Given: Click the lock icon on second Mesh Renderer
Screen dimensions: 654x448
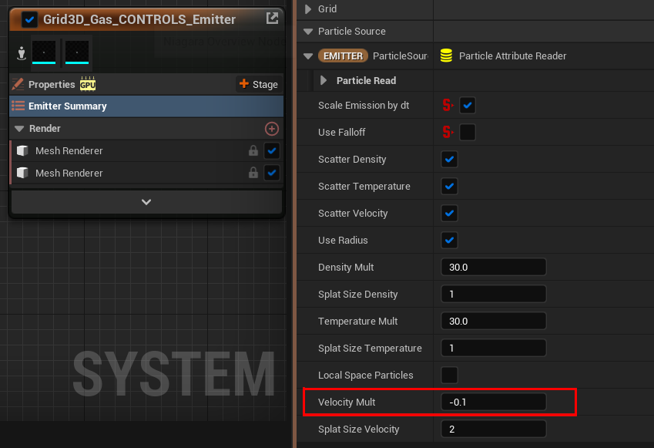Looking at the screenshot, I should 253,173.
